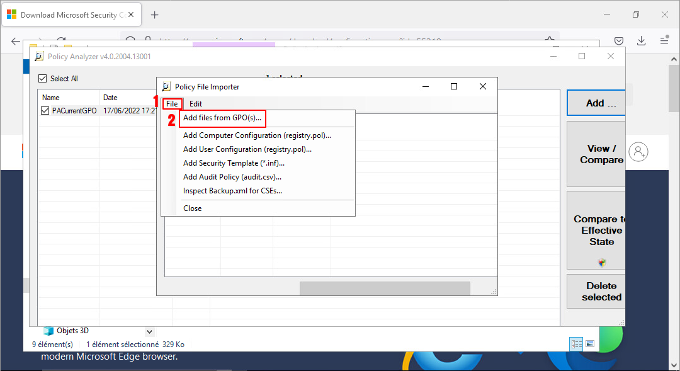Switch Explorer to large thumbnails view icon
680x371 pixels.
click(590, 344)
